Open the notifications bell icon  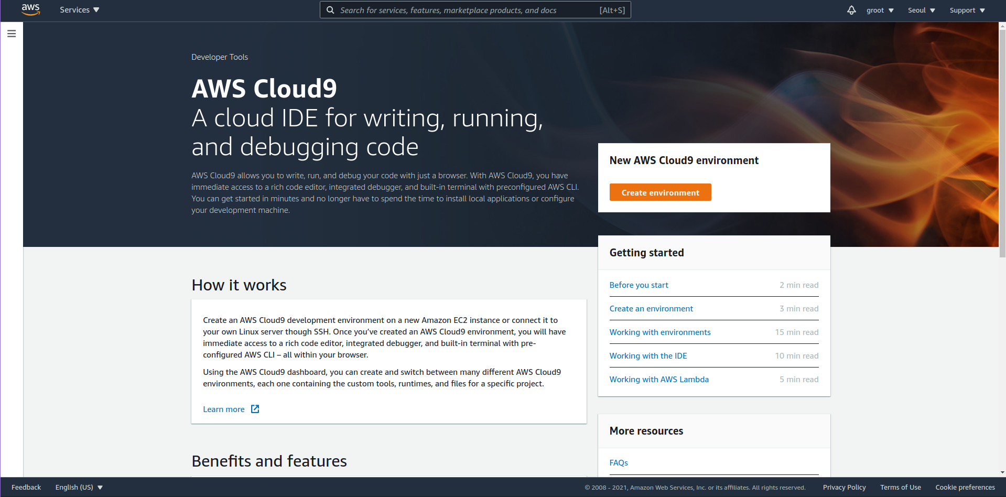(x=851, y=10)
